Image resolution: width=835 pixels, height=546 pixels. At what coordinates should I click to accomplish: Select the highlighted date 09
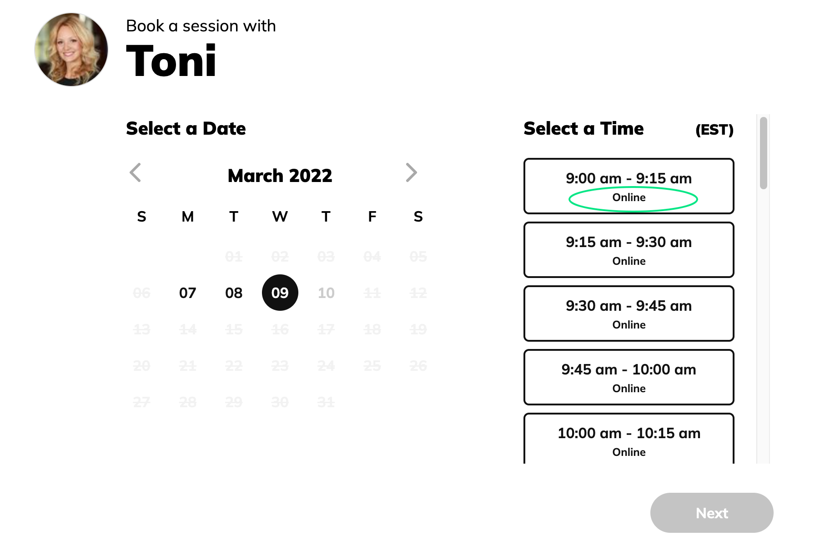[280, 293]
